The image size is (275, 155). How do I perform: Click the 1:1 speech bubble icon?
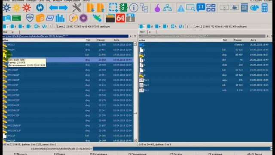coord(201,8)
